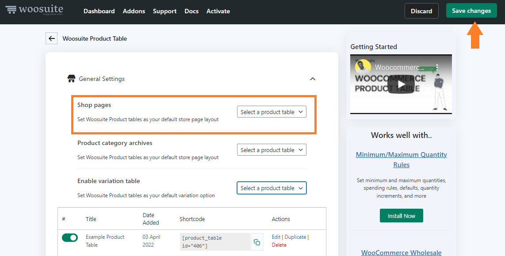This screenshot has width=505, height=256.
Task: Click the 03 April 2022 date cell
Action: [x=151, y=241]
